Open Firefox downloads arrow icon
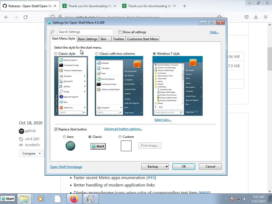 pos(256,17)
